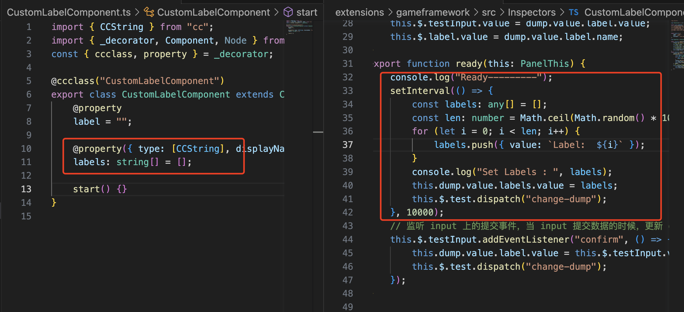Click line number 37 in right gutter
The height and width of the screenshot is (312, 684).
(347, 145)
